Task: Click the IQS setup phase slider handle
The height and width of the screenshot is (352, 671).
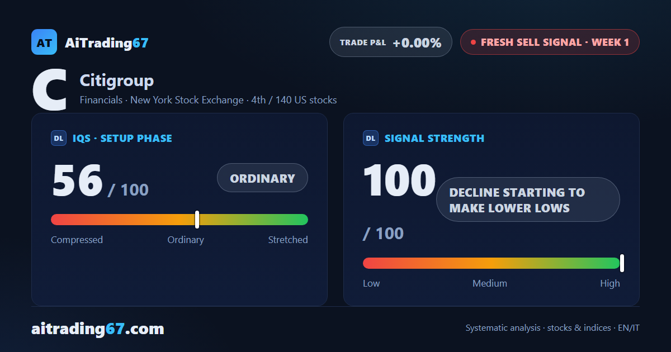Action: (x=197, y=220)
